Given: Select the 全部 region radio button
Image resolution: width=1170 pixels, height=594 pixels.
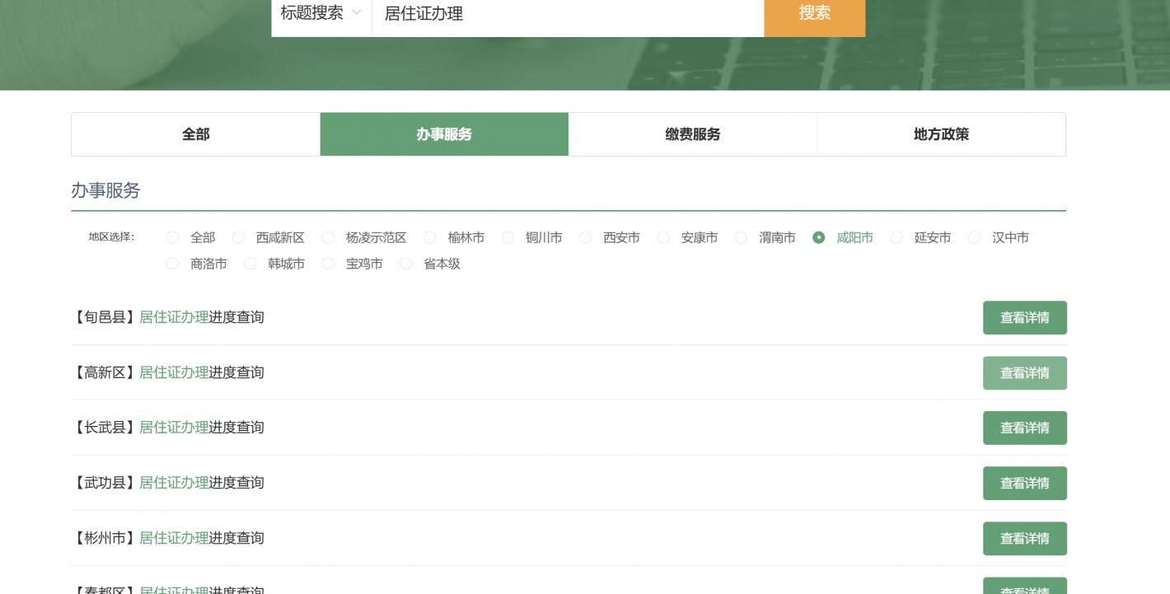Looking at the screenshot, I should (x=172, y=238).
